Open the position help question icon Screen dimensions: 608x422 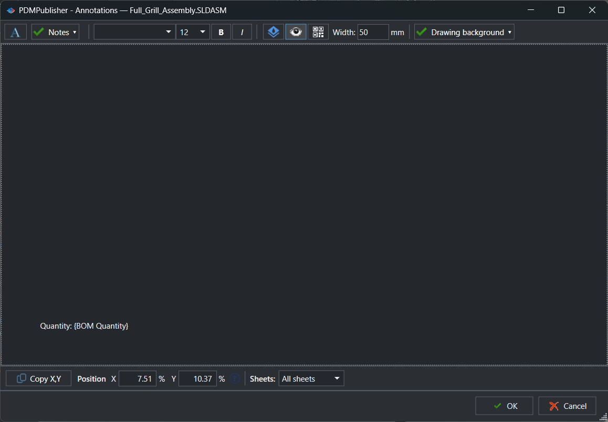(x=235, y=378)
